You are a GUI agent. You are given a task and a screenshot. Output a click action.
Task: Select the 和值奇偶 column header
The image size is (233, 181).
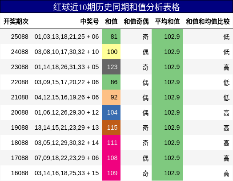pos(136,21)
